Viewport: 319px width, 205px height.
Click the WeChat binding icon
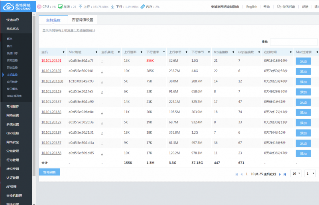coord(279,6)
